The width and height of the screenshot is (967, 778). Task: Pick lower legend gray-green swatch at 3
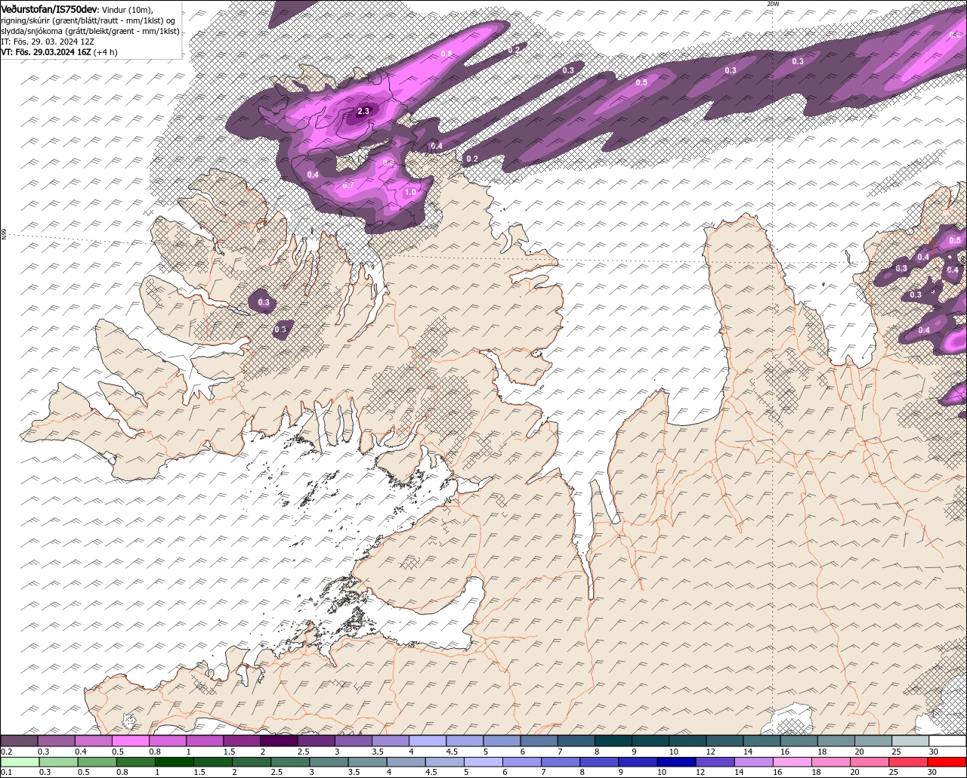tap(329, 762)
